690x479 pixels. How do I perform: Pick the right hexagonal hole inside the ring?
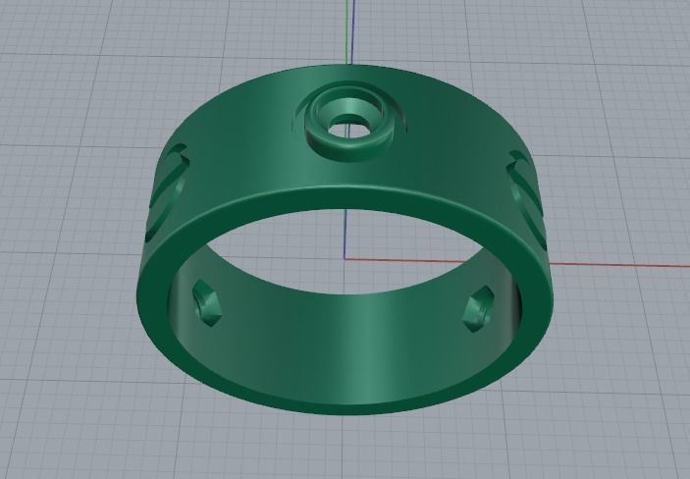(479, 308)
